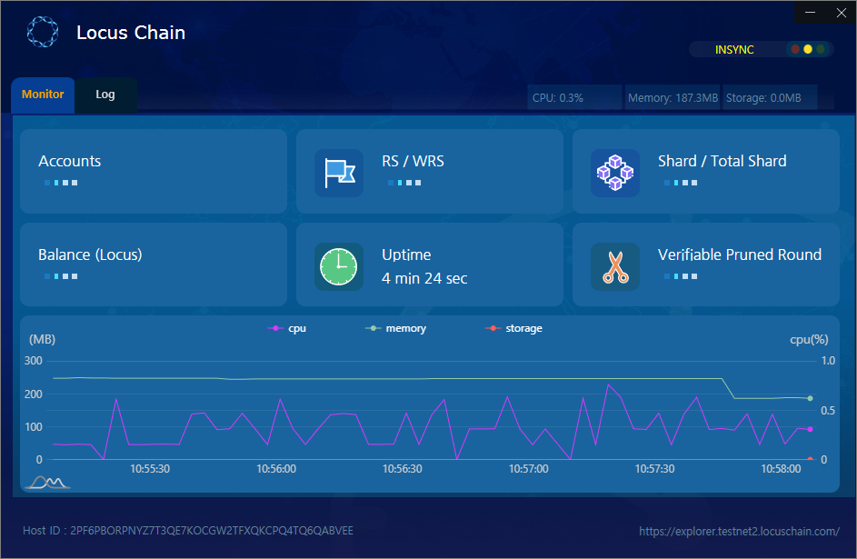Click the Accounts card
Image resolution: width=857 pixels, height=559 pixels.
click(153, 171)
